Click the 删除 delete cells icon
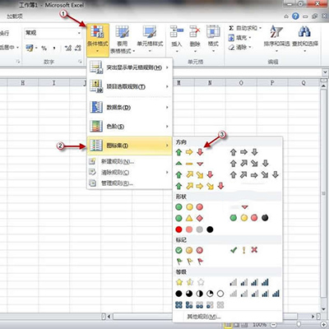 pyautogui.click(x=195, y=31)
